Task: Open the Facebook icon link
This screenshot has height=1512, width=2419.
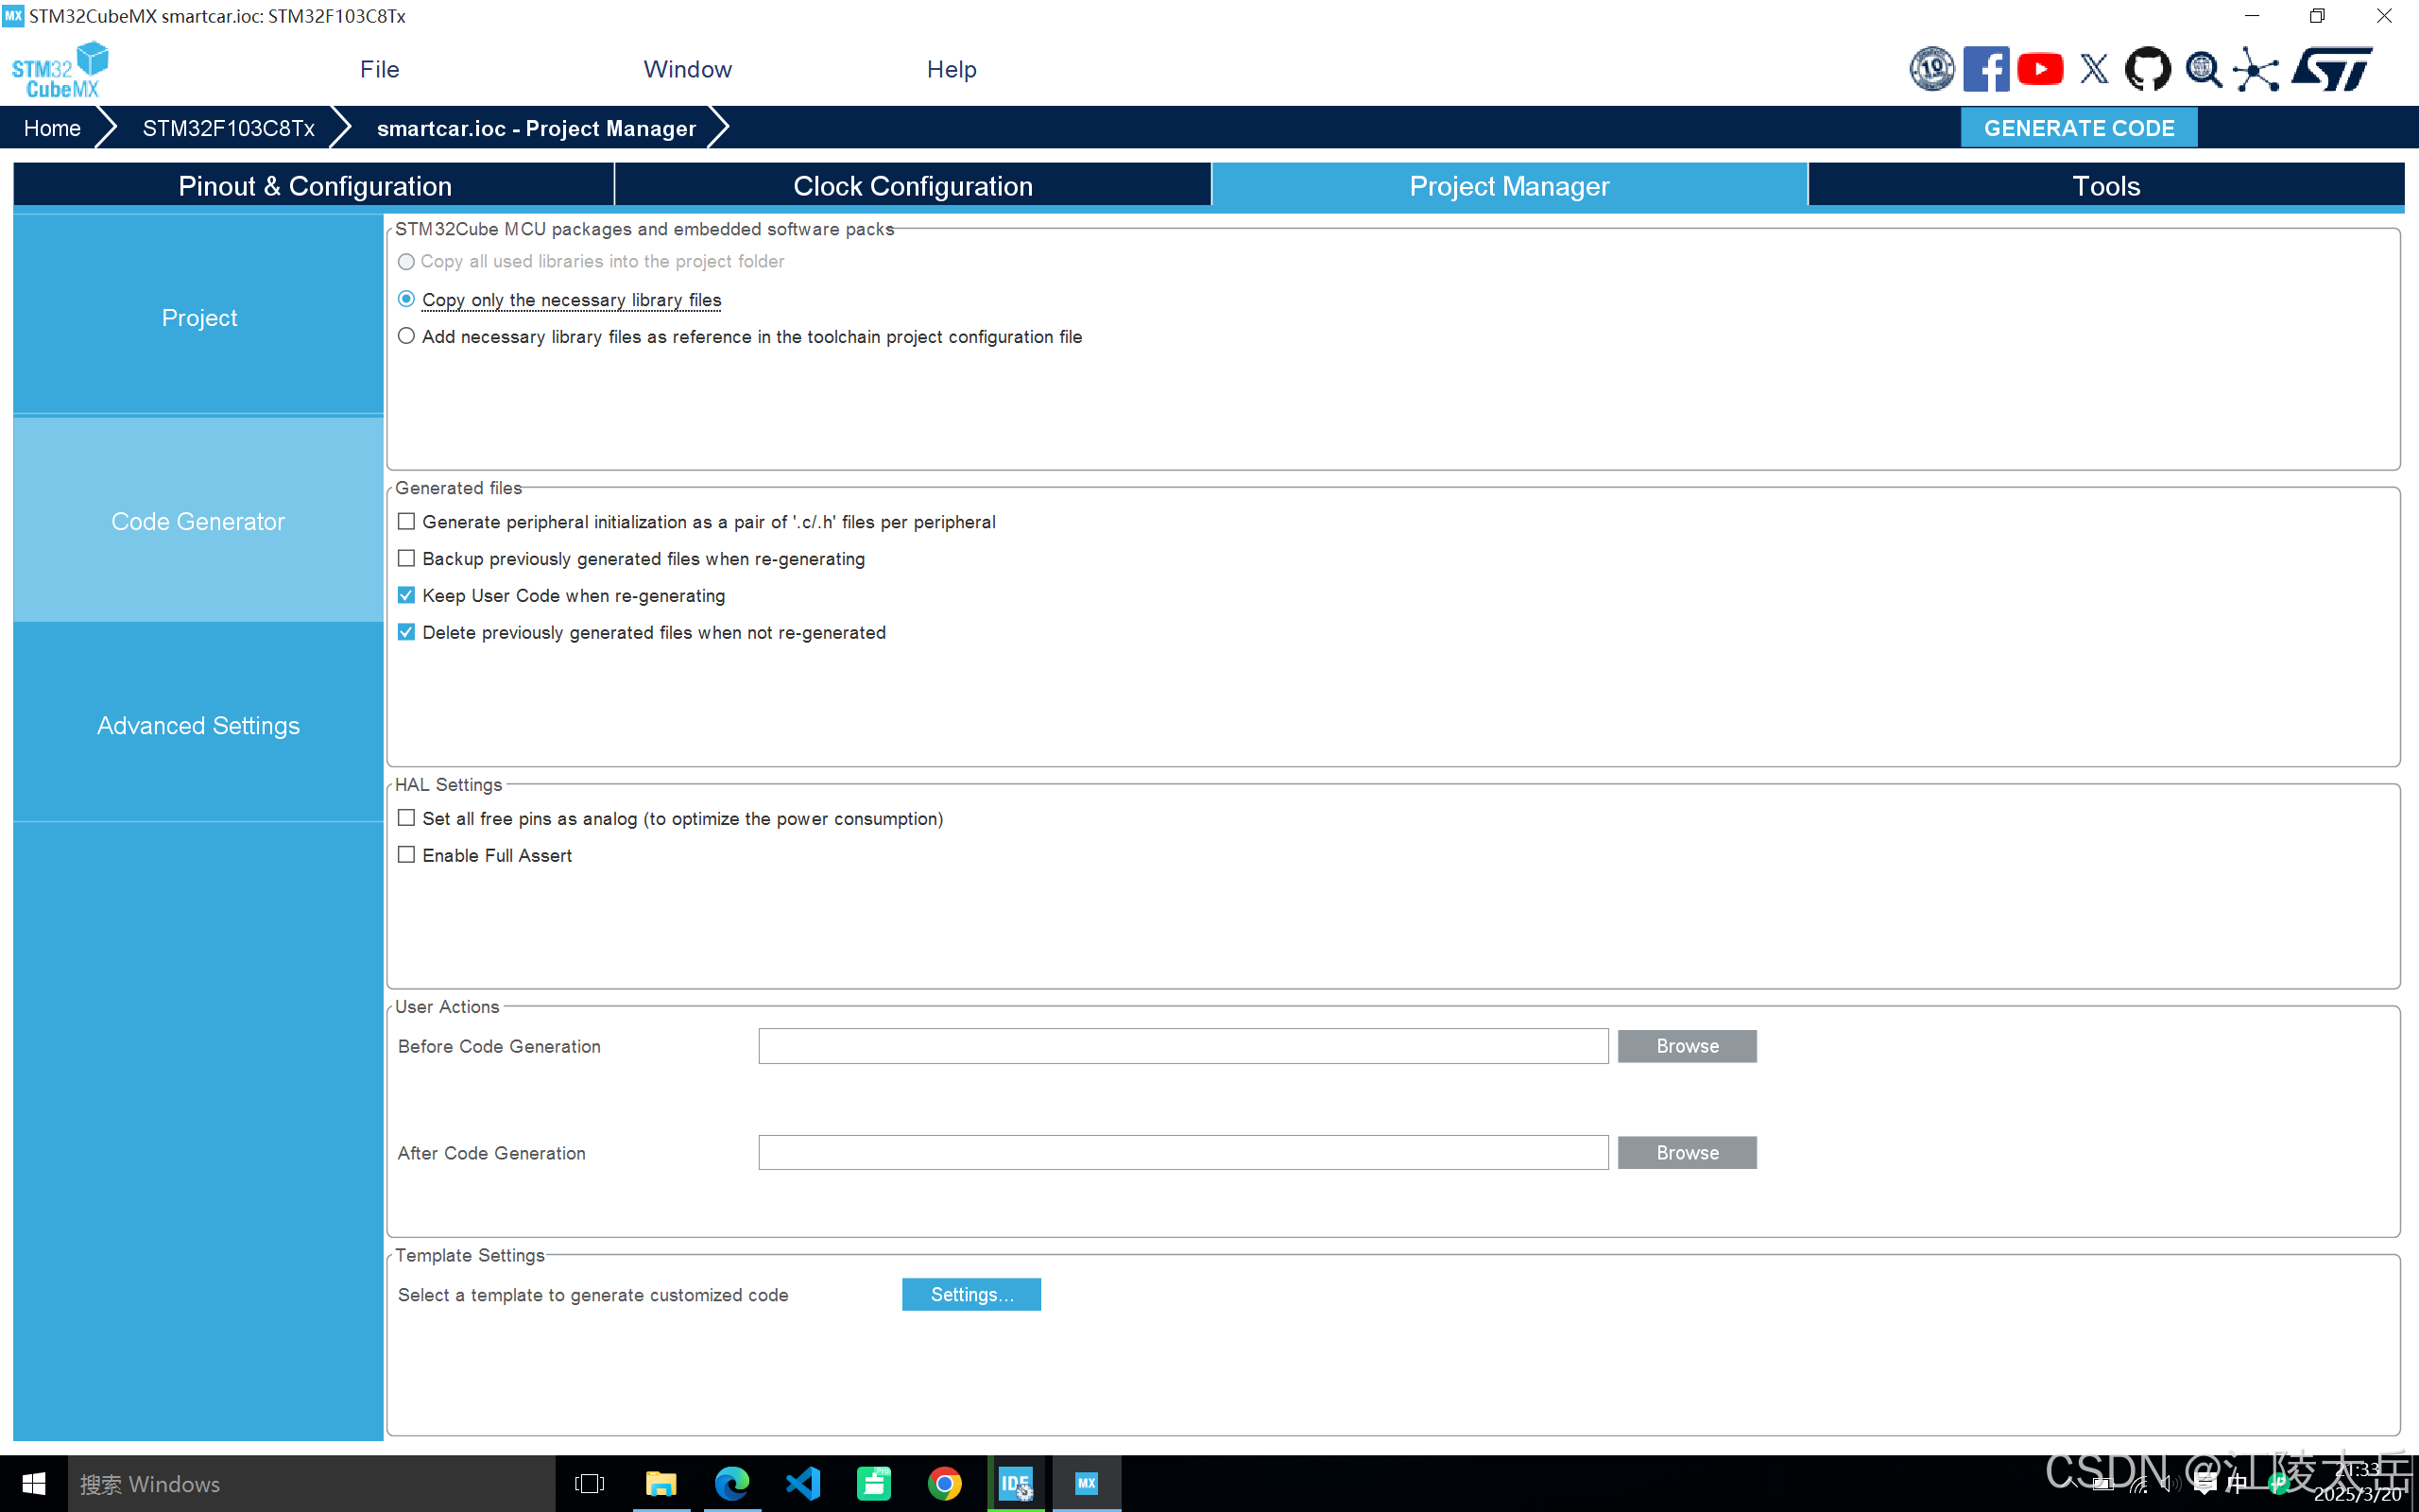Action: [x=1985, y=69]
